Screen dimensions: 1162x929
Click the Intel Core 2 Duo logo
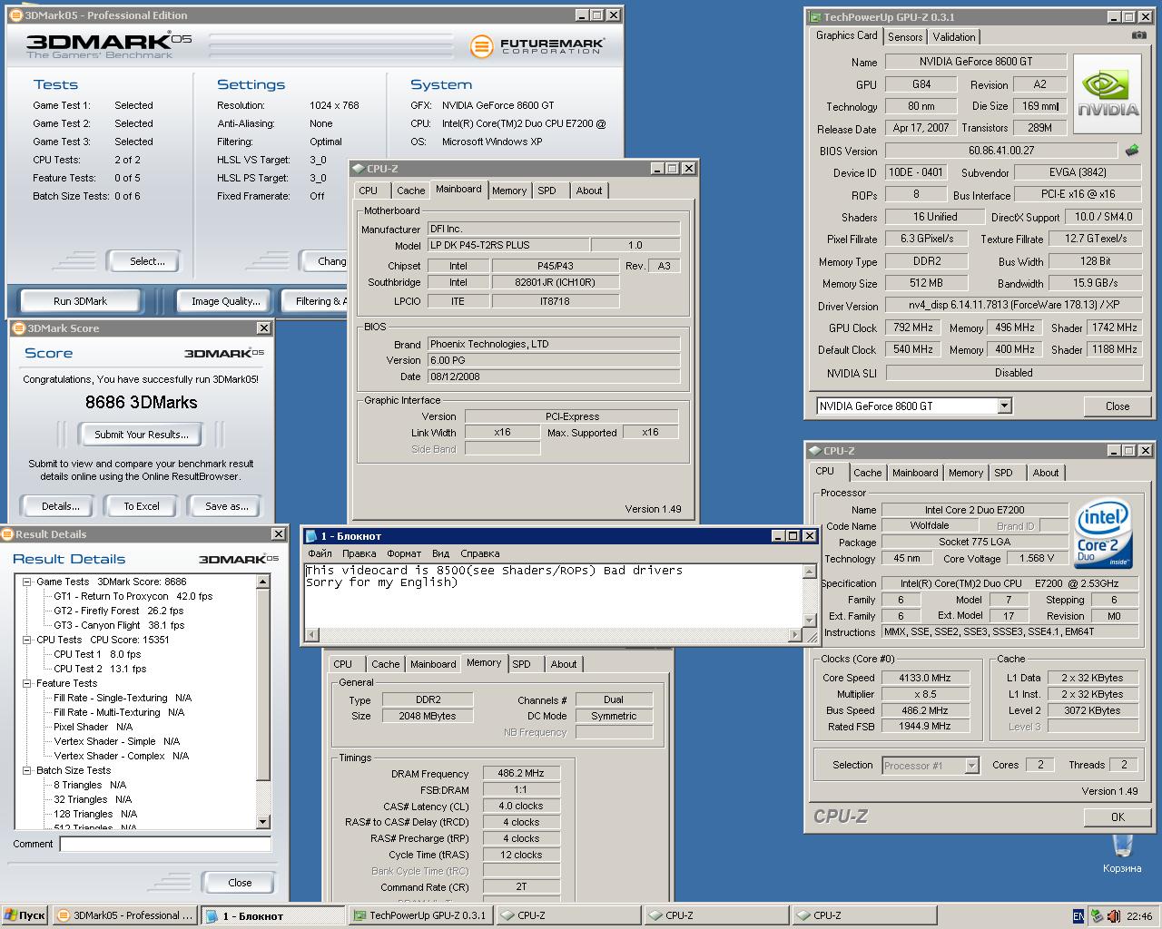[x=1103, y=534]
